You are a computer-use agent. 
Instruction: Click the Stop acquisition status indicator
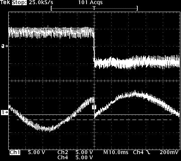19,2
